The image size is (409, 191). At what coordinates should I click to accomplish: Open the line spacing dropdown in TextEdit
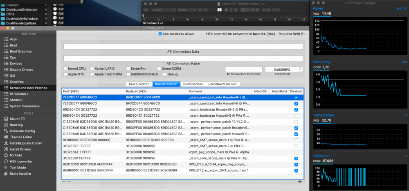click(266, 10)
